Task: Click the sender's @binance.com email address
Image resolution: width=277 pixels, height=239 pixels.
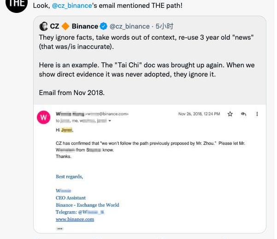Action: point(107,114)
